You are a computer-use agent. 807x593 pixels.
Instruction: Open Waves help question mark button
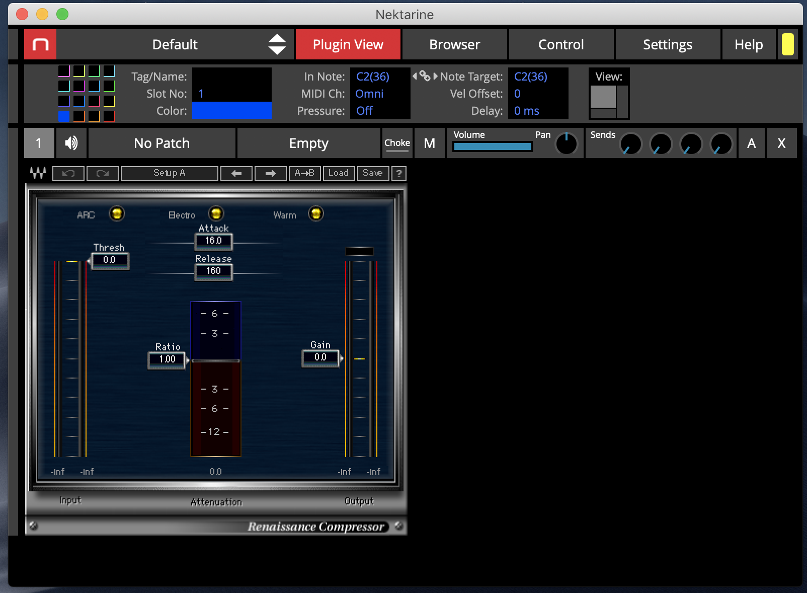[399, 174]
